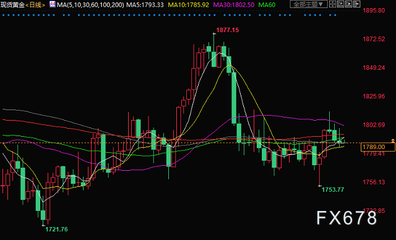Click the 1825.96 price axis value

(374, 96)
